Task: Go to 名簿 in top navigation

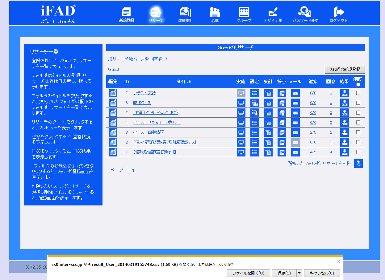Action: [215, 15]
